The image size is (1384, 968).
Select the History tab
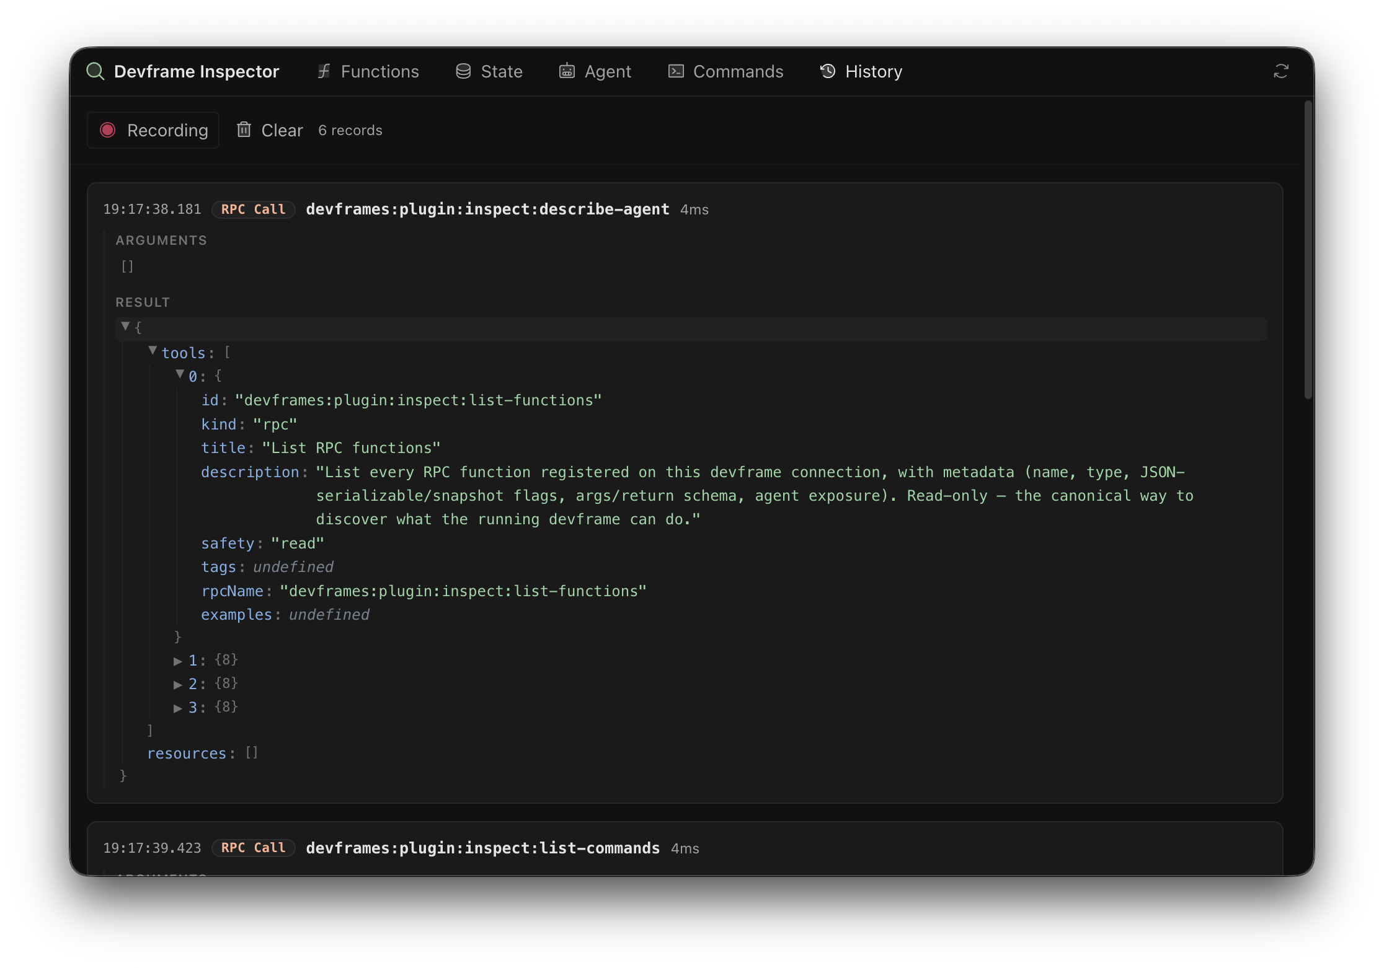[x=861, y=71]
